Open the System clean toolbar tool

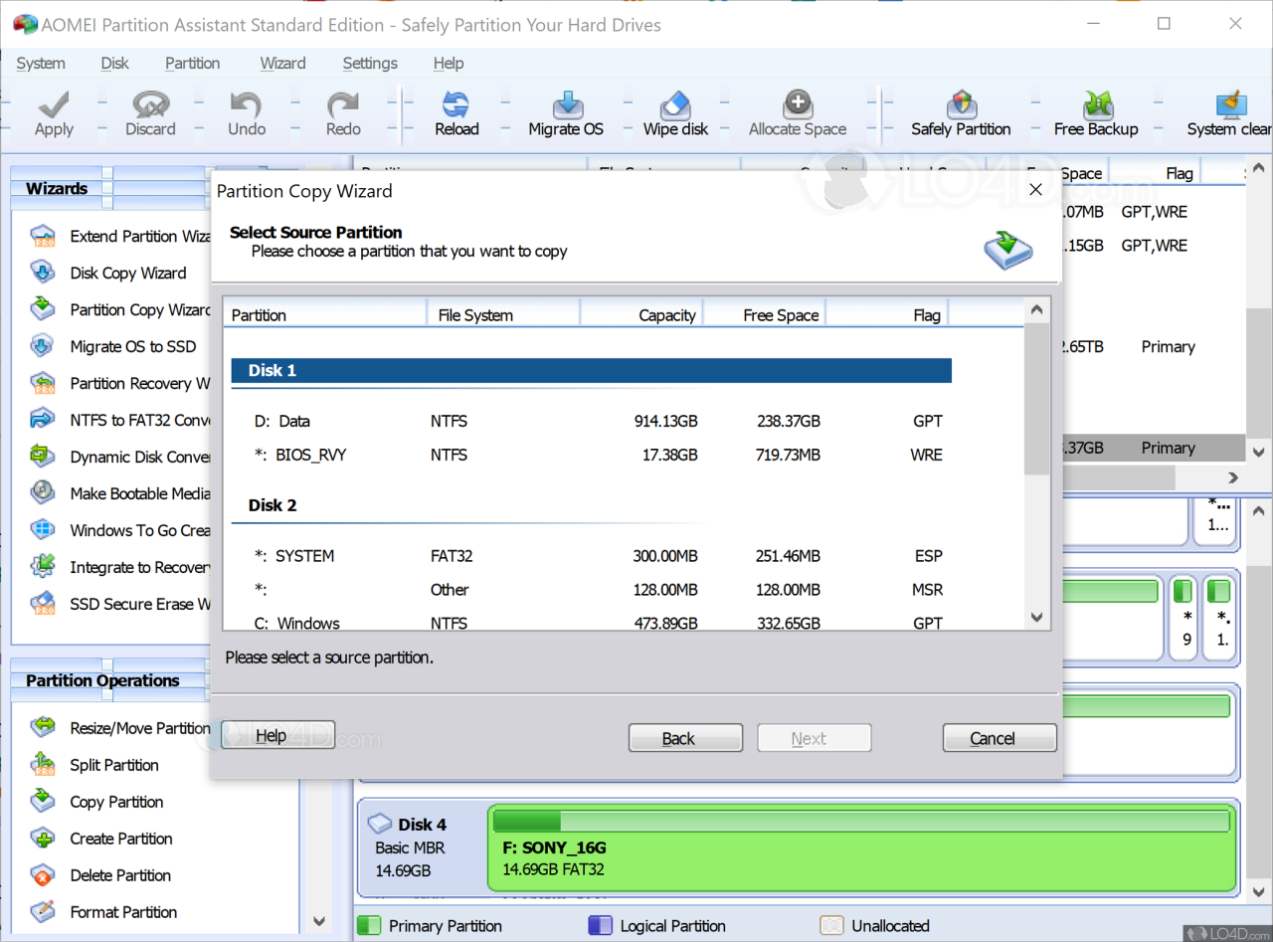[x=1229, y=113]
